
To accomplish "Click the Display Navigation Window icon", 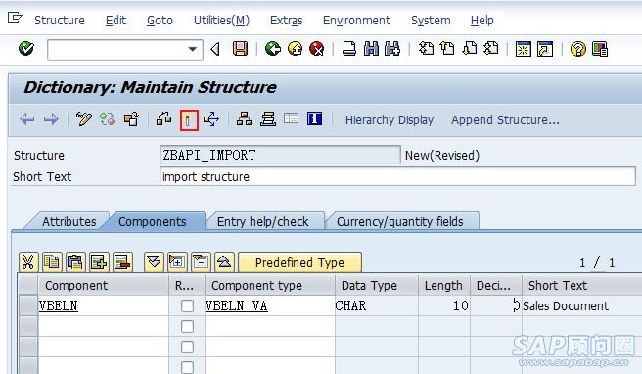I will pyautogui.click(x=268, y=119).
